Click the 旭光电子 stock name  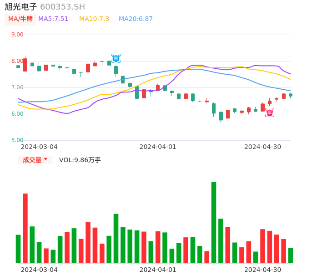click(21, 7)
